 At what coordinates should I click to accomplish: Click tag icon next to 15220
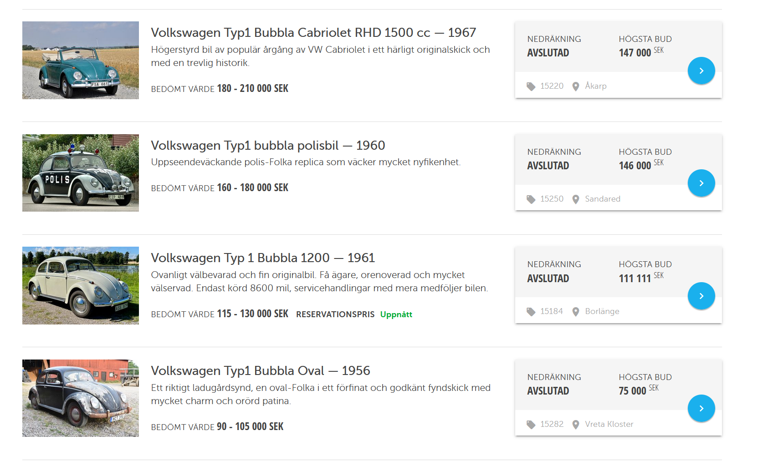(x=531, y=86)
